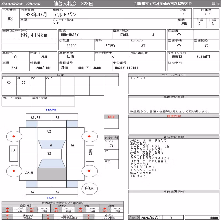Click the rear-right tire red diamond marker

coord(89,171)
